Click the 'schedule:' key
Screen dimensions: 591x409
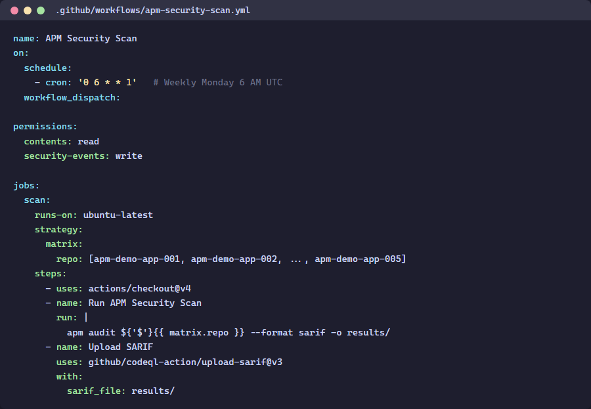pyautogui.click(x=47, y=68)
